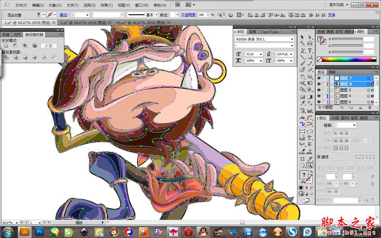Click Minus Front icon in Pathfinder
This screenshot has height=238, width=381.
pyautogui.click(x=15, y=45)
